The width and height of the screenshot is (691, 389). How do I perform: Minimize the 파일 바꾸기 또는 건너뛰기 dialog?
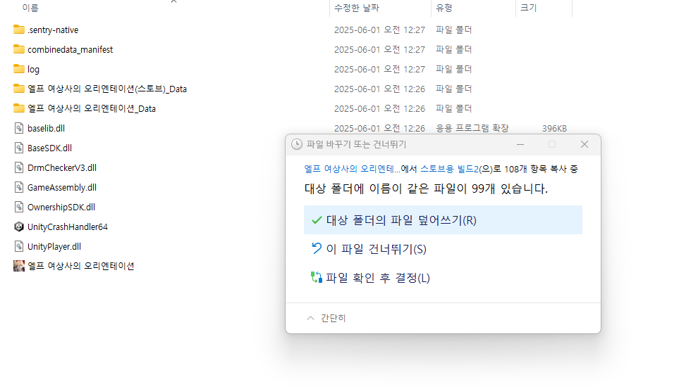click(520, 144)
